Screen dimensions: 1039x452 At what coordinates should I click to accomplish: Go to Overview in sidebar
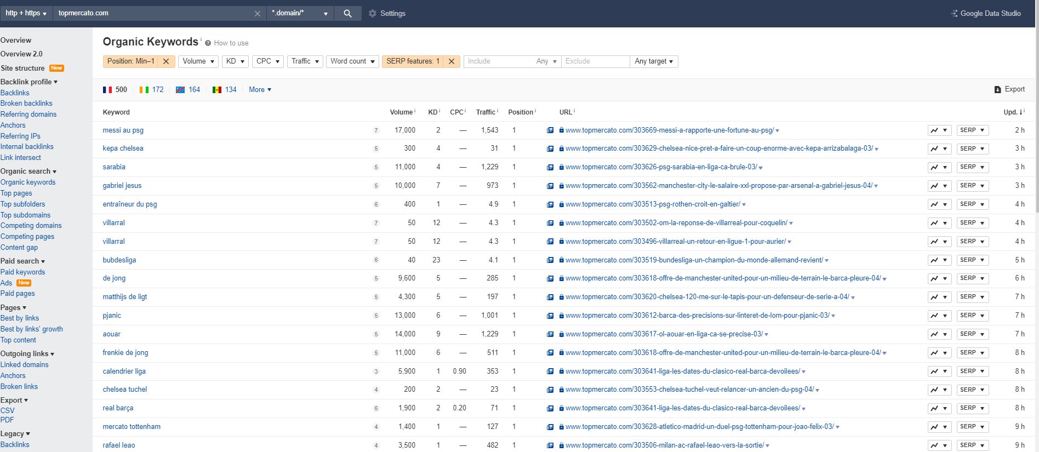coord(16,41)
